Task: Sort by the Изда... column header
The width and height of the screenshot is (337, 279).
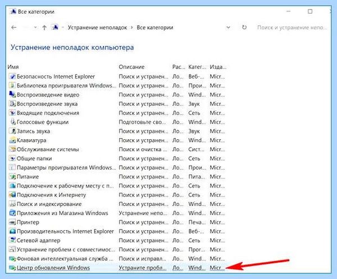Action: coord(218,67)
